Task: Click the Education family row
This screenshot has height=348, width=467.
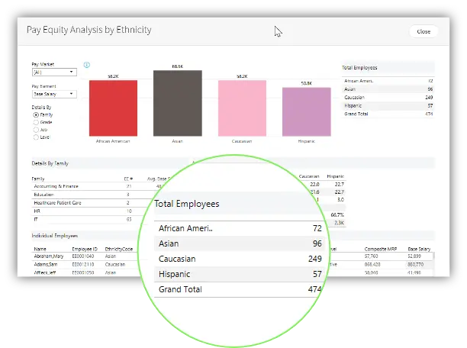Action: pos(44,194)
